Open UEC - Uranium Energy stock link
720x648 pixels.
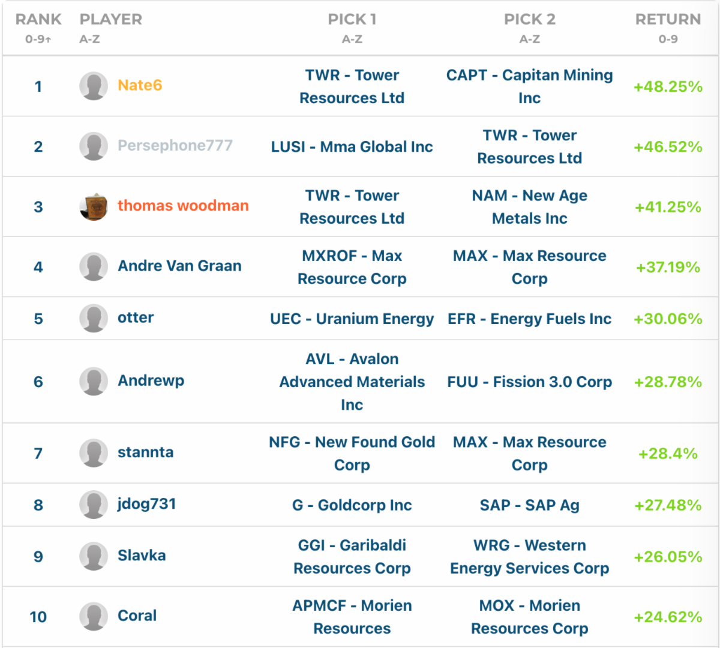[352, 319]
